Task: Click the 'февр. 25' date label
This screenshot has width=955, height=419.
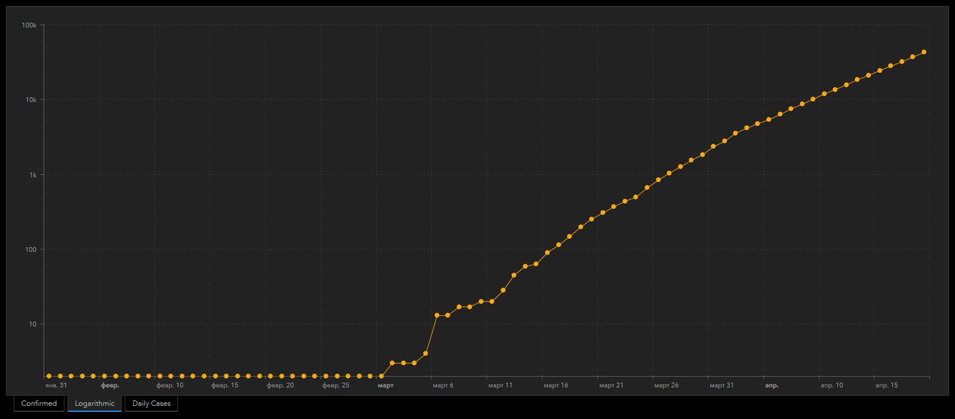Action: pos(336,386)
